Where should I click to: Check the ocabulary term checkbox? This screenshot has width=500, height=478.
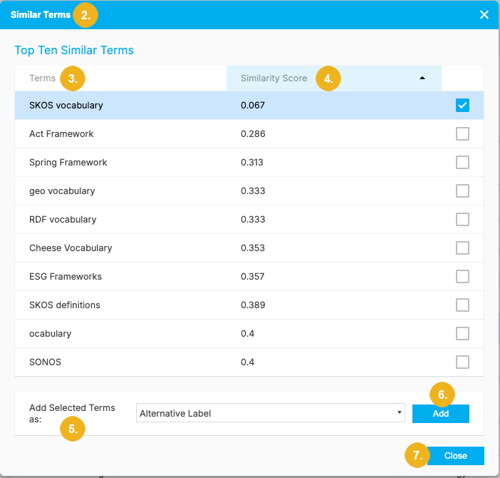coord(462,334)
